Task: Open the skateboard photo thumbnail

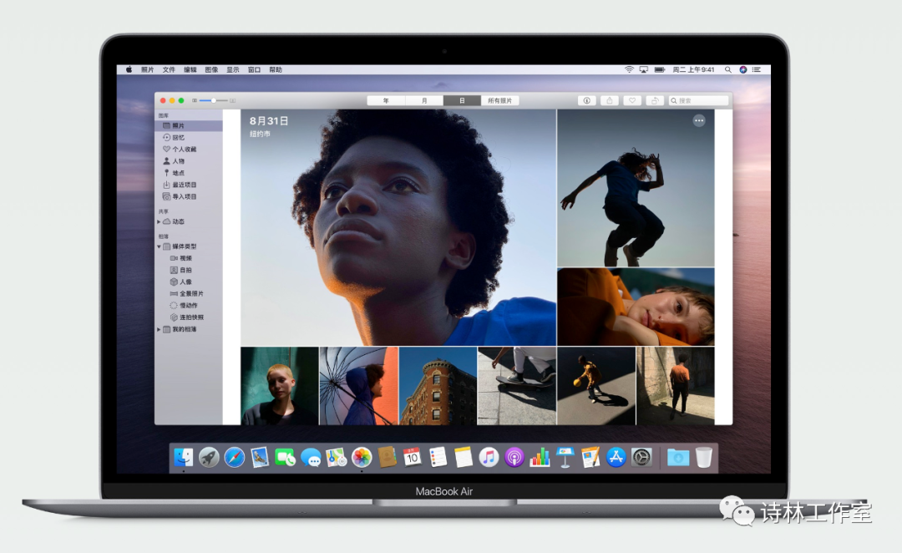Action: 517,386
